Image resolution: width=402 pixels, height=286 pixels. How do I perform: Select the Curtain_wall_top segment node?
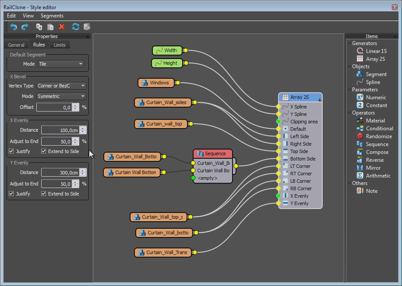161,124
